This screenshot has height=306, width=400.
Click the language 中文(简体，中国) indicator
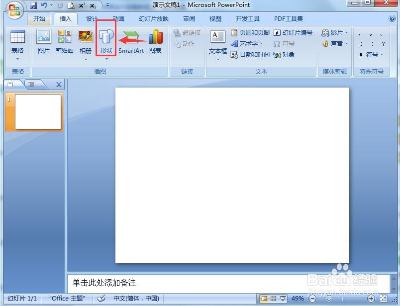coord(136,299)
